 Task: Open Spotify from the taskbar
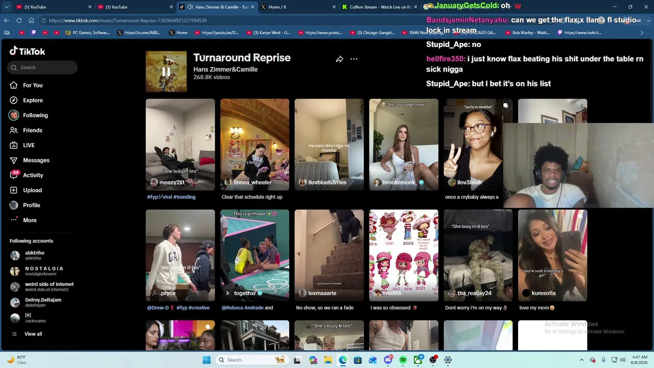click(x=403, y=360)
